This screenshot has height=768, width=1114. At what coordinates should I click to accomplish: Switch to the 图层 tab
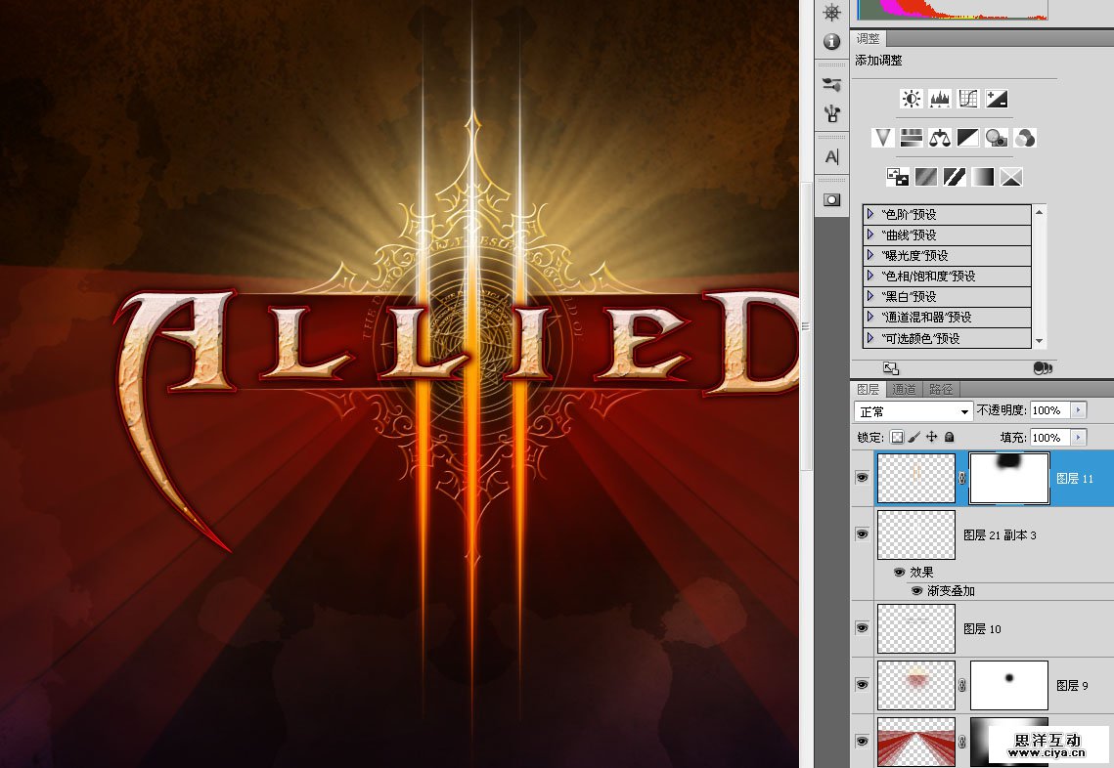tap(869, 389)
